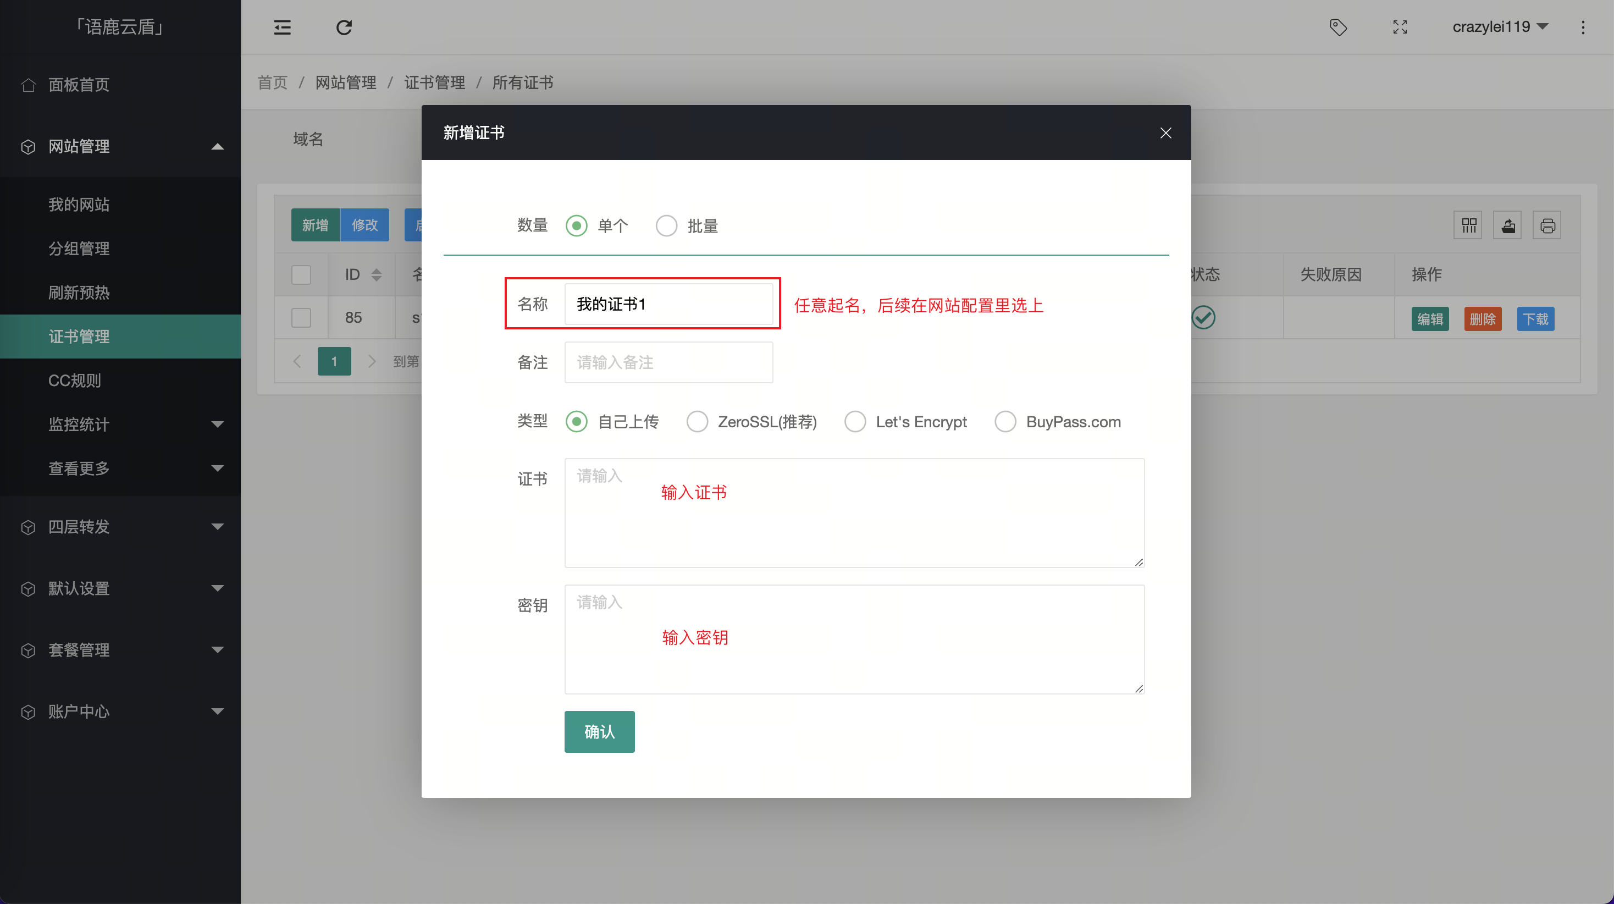1614x904 pixels.
Task: Collapse the 网站管理 menu arrow
Action: click(x=217, y=147)
